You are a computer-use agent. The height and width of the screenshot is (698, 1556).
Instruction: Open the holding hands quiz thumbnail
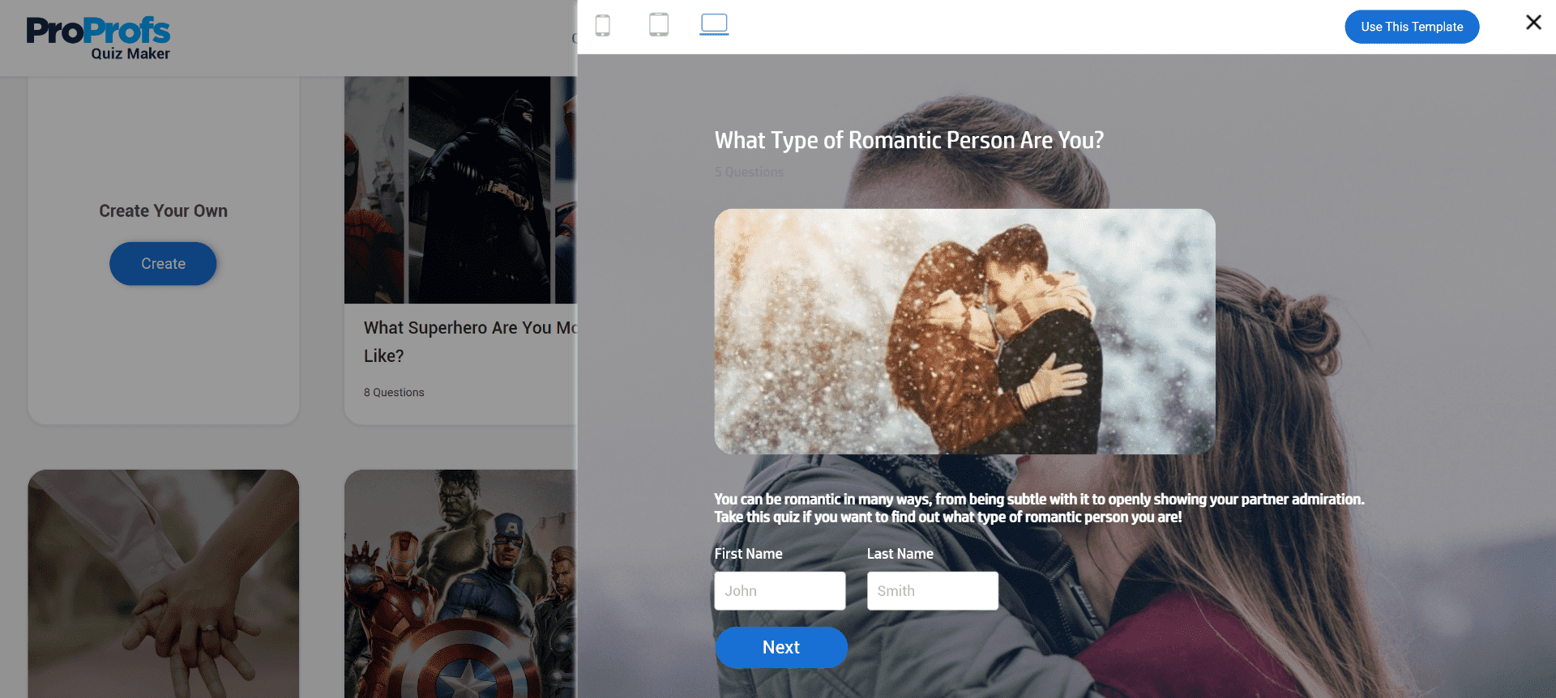tap(163, 583)
